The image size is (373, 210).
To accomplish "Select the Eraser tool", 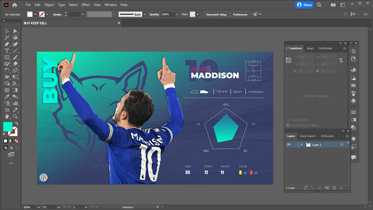I will (x=15, y=64).
